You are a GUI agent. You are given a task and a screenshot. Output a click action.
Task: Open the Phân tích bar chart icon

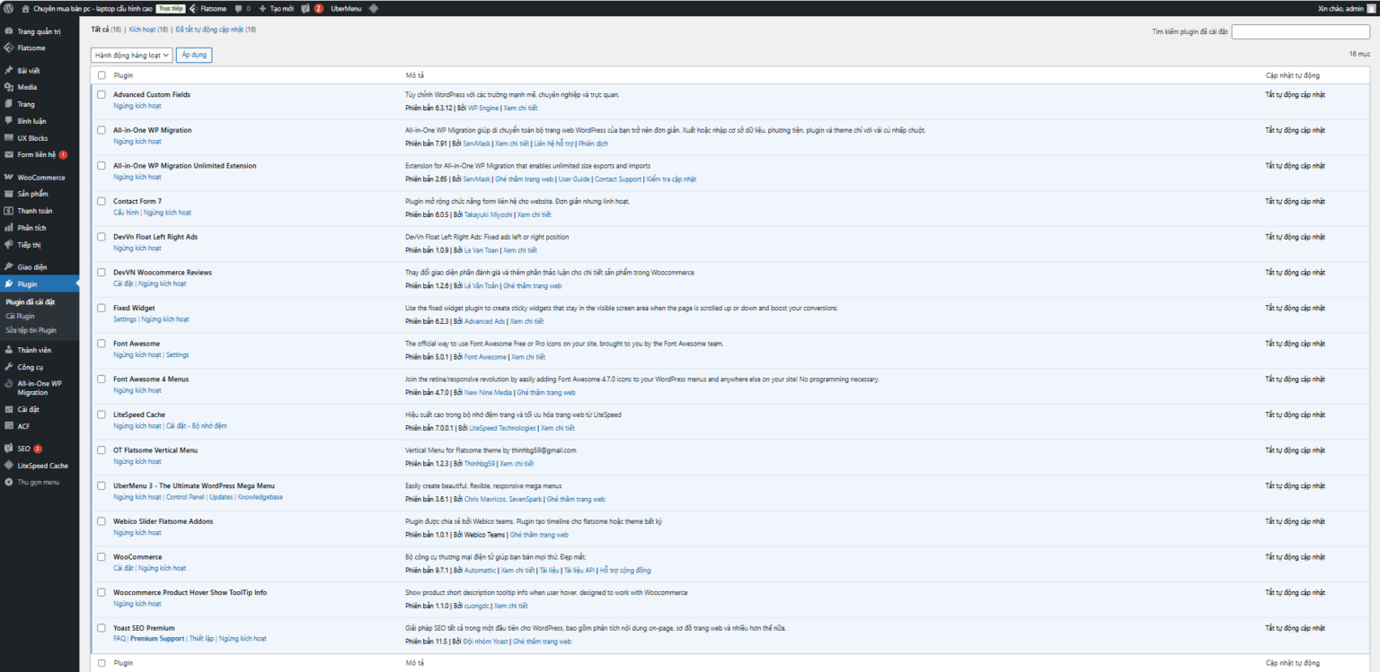[9, 228]
